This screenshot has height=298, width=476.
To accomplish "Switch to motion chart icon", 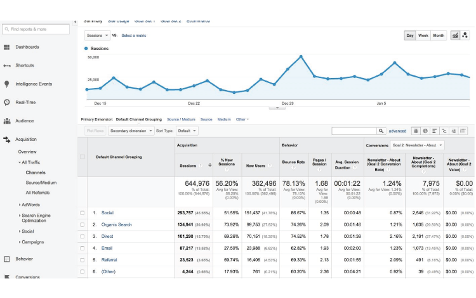I will pyautogui.click(x=465, y=36).
